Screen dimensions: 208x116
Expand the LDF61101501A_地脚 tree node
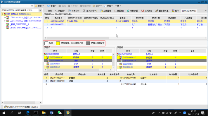(x=5, y=21)
